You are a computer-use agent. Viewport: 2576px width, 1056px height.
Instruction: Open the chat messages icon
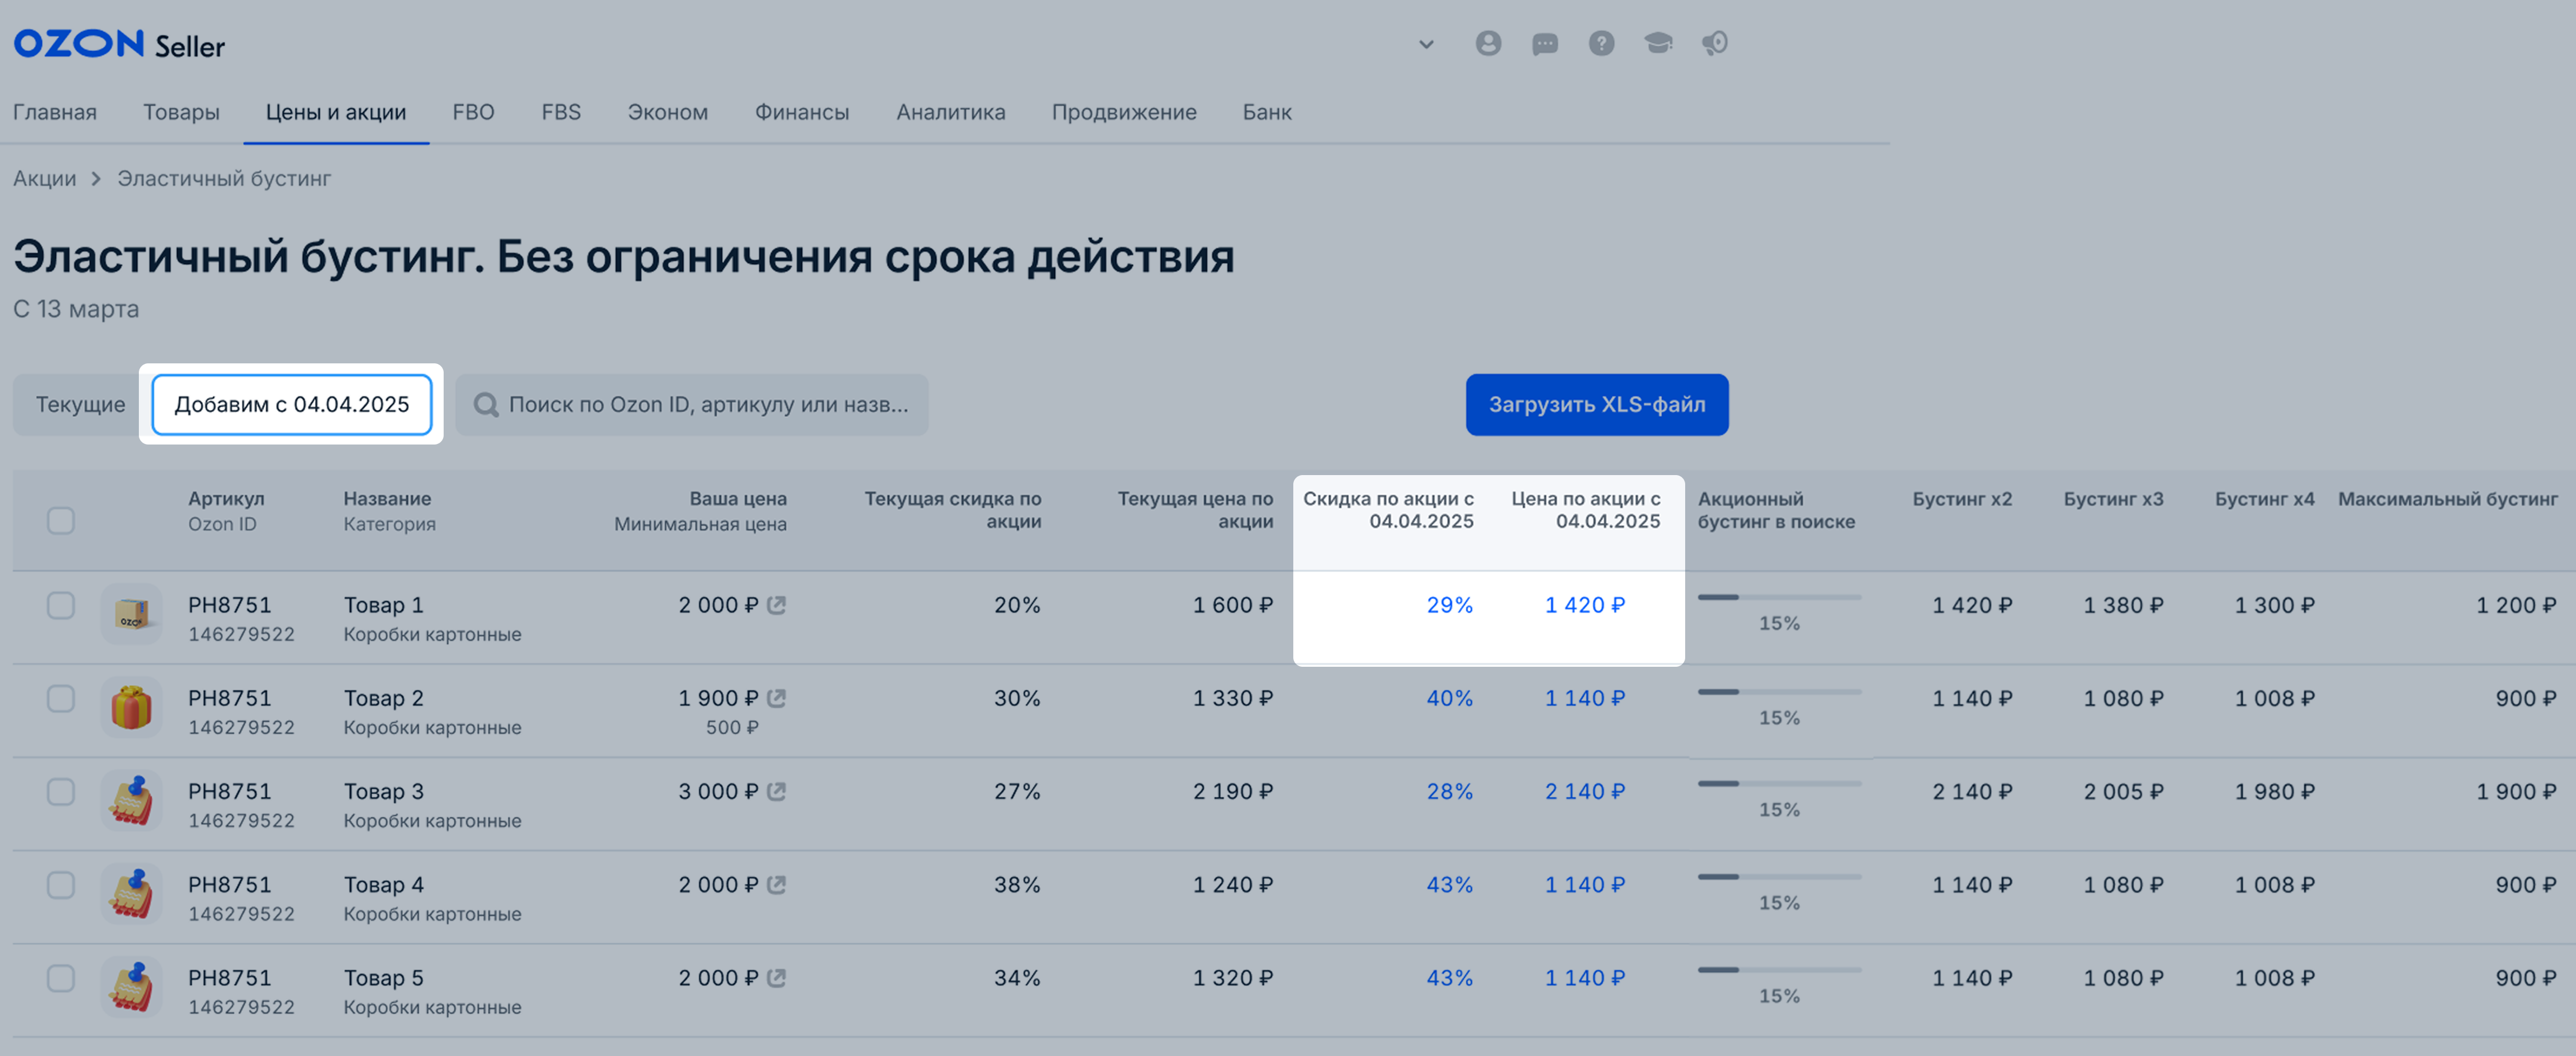1545,43
